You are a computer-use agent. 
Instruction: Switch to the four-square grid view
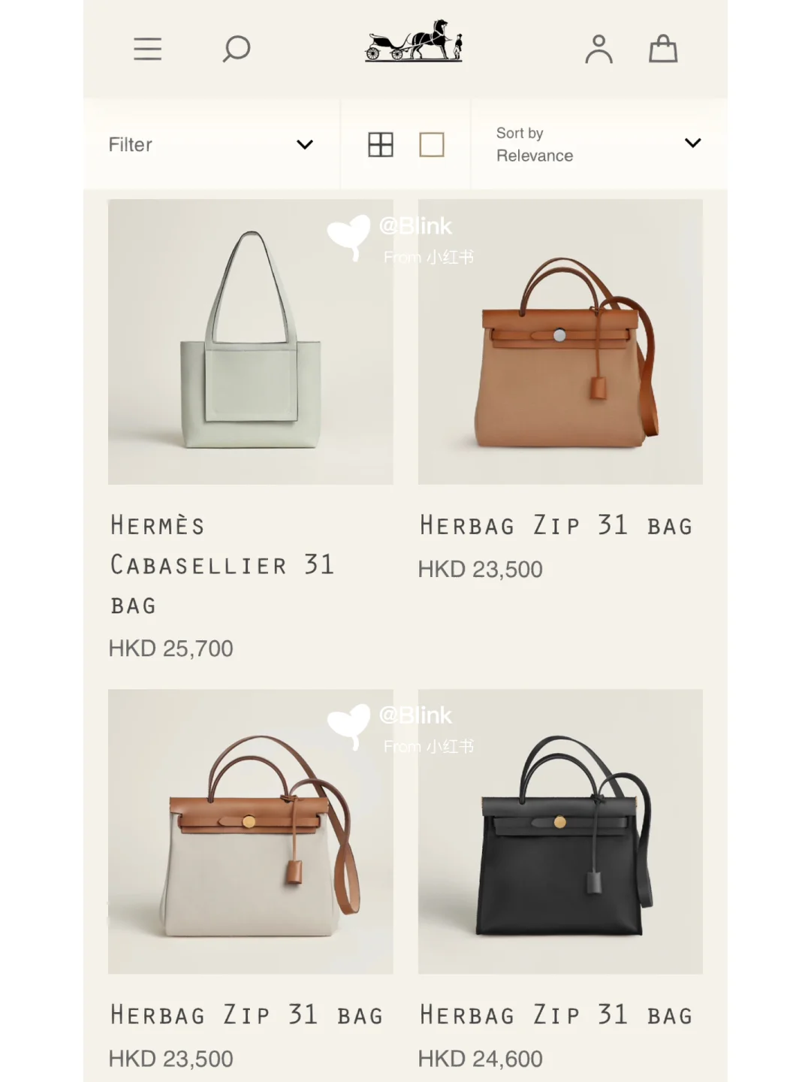click(x=381, y=144)
